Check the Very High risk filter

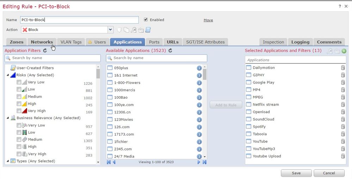point(19,111)
